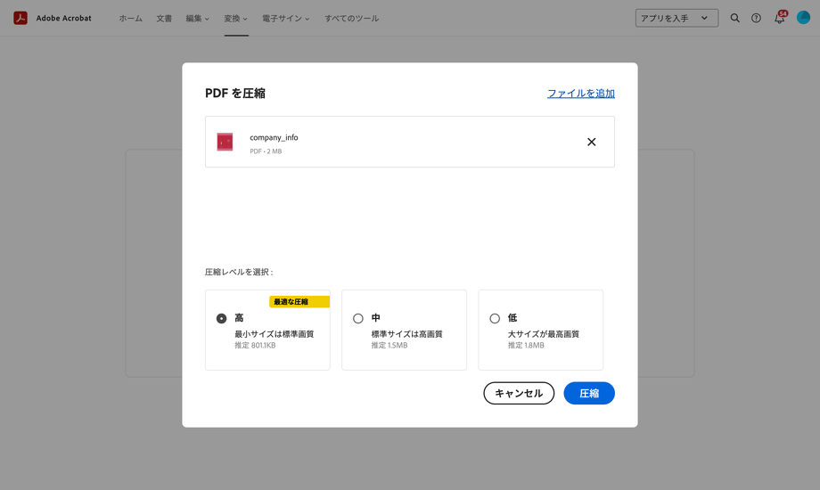Open the アプリを入手 dropdown
The image size is (820, 490).
click(x=676, y=18)
